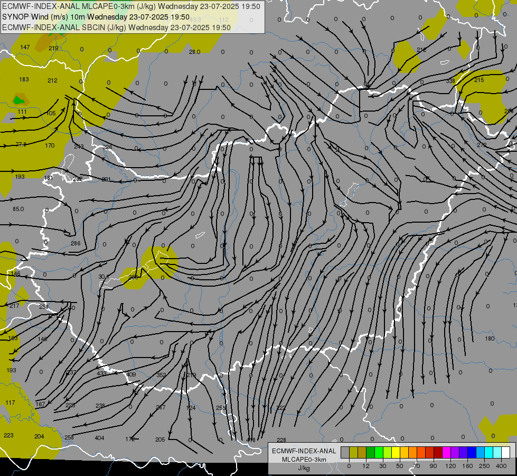Screen dimensions: 517x476
Task: Click the magenta legend swatch
Action: point(446,453)
